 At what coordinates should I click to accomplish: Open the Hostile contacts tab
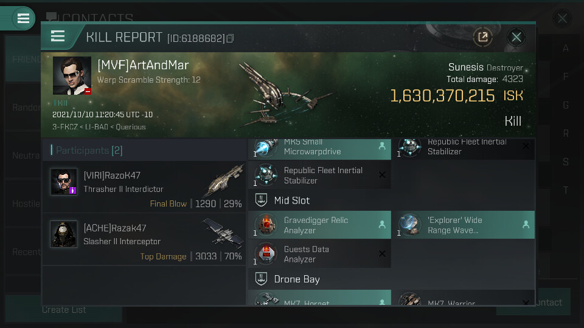23,204
